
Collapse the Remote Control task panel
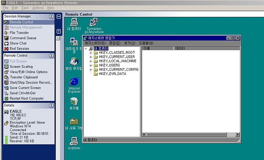[x=51, y=56]
